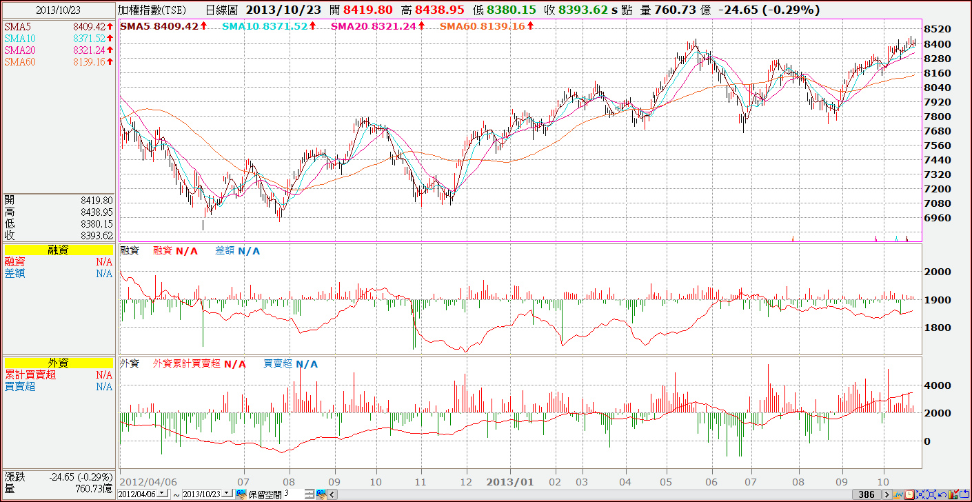Click the right arrow button next to 386
972x502 pixels.
pyautogui.click(x=887, y=494)
